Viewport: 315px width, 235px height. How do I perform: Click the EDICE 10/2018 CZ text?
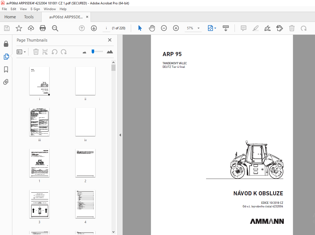[272, 203]
